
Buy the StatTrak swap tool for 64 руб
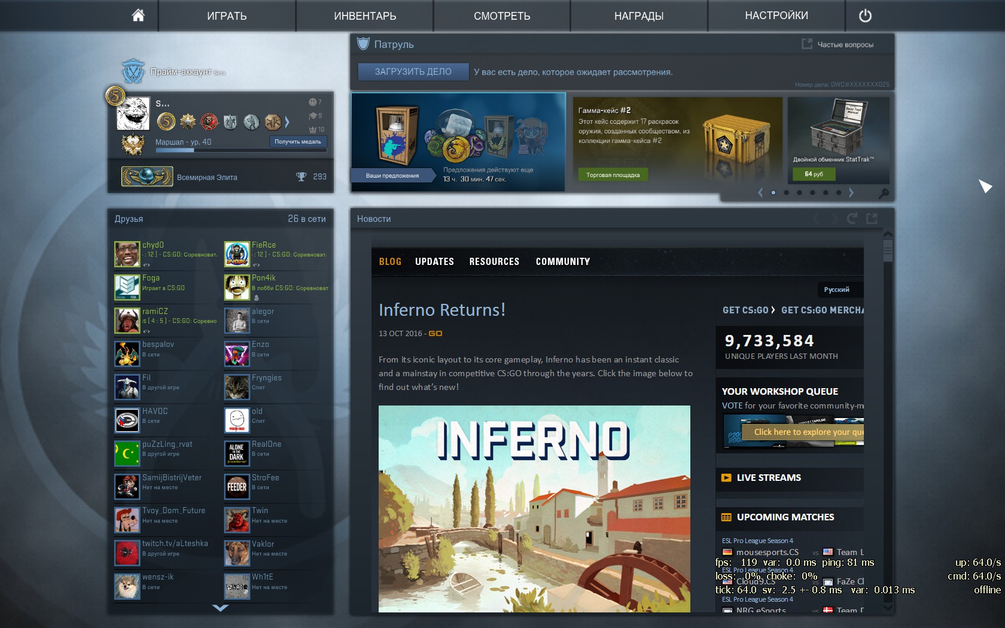814,174
